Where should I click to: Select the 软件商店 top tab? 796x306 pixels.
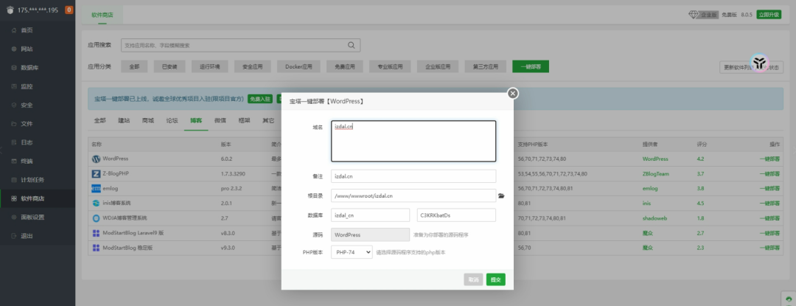(102, 15)
